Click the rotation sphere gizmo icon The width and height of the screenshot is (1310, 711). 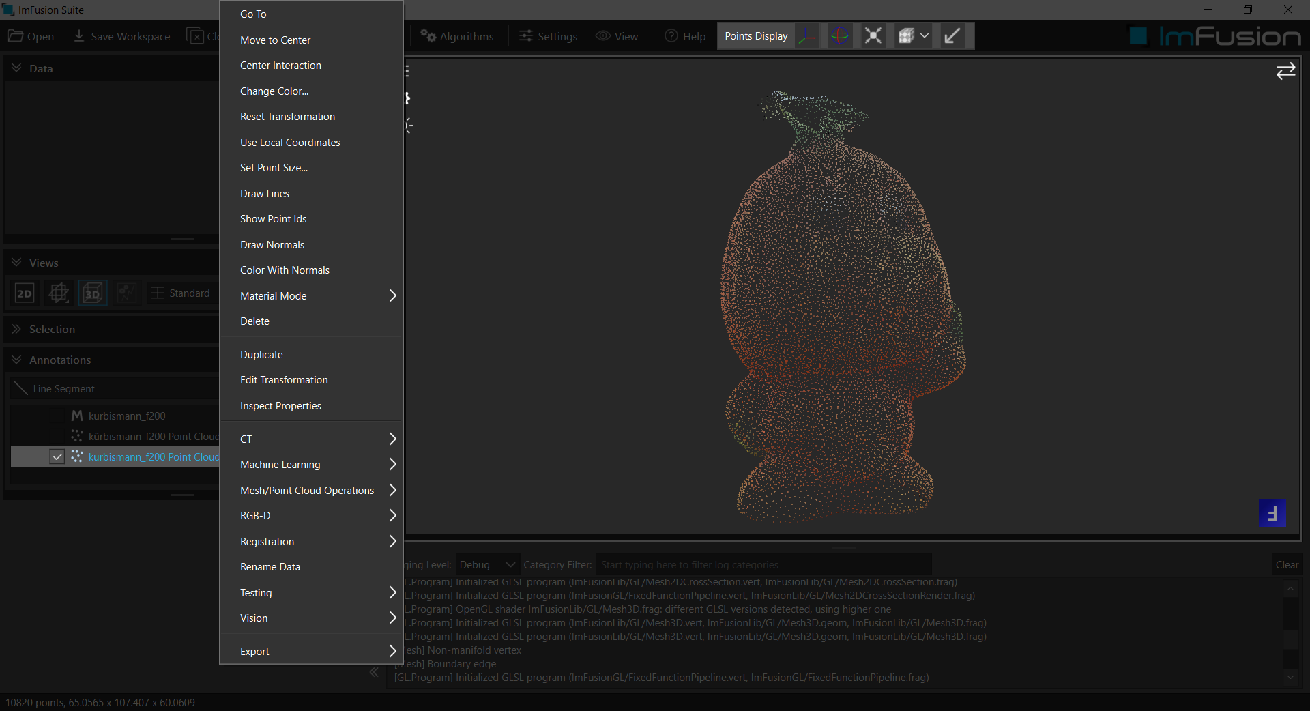840,36
